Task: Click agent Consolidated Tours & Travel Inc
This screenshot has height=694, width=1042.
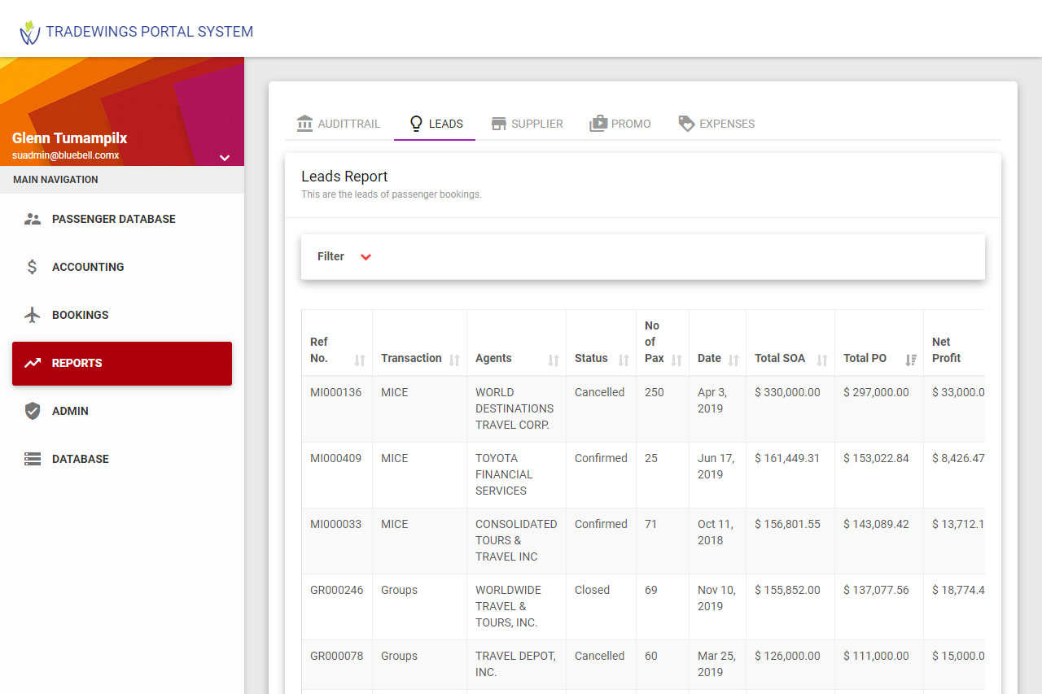Action: (516, 540)
